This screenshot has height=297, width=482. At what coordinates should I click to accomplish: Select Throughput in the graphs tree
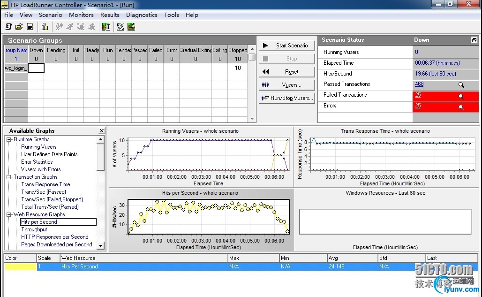click(34, 229)
